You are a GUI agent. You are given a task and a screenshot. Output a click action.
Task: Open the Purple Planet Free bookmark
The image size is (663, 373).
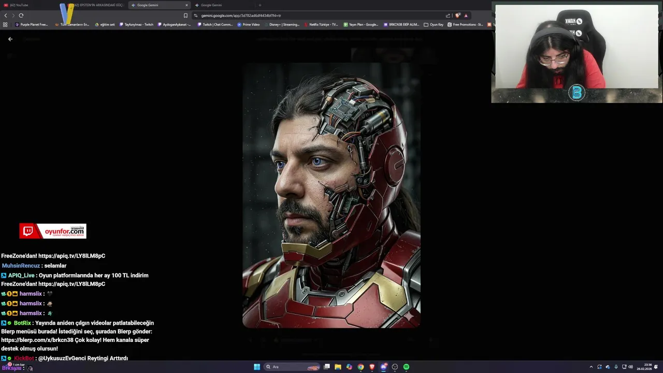[x=31, y=24]
